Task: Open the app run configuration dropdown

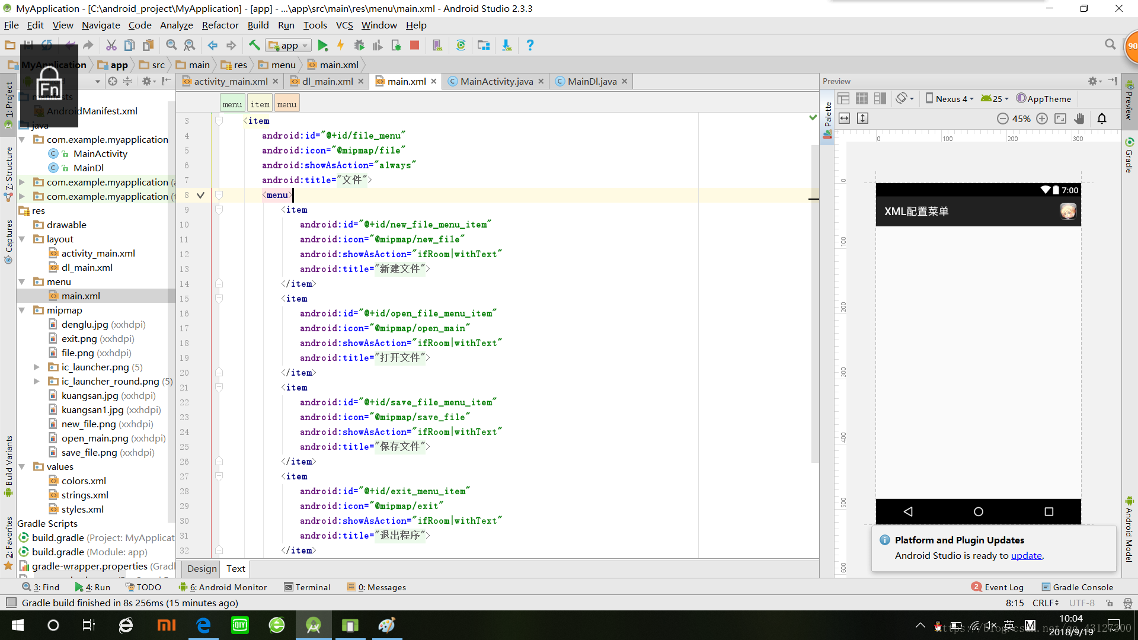Action: [289, 45]
